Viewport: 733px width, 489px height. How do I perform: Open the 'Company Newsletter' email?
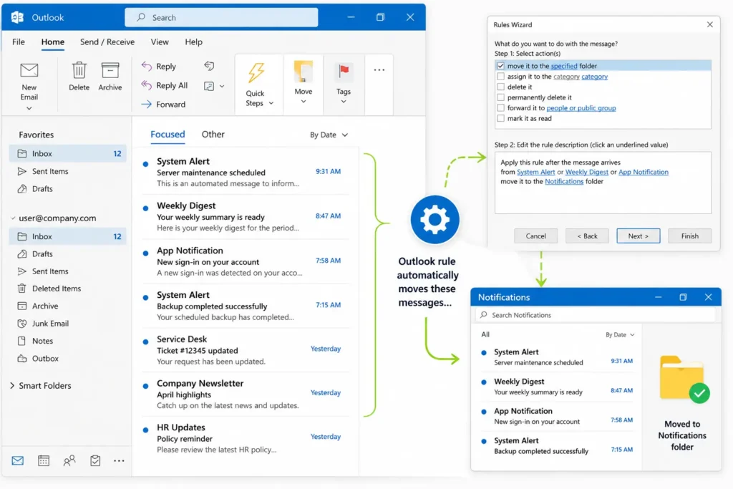click(246, 394)
